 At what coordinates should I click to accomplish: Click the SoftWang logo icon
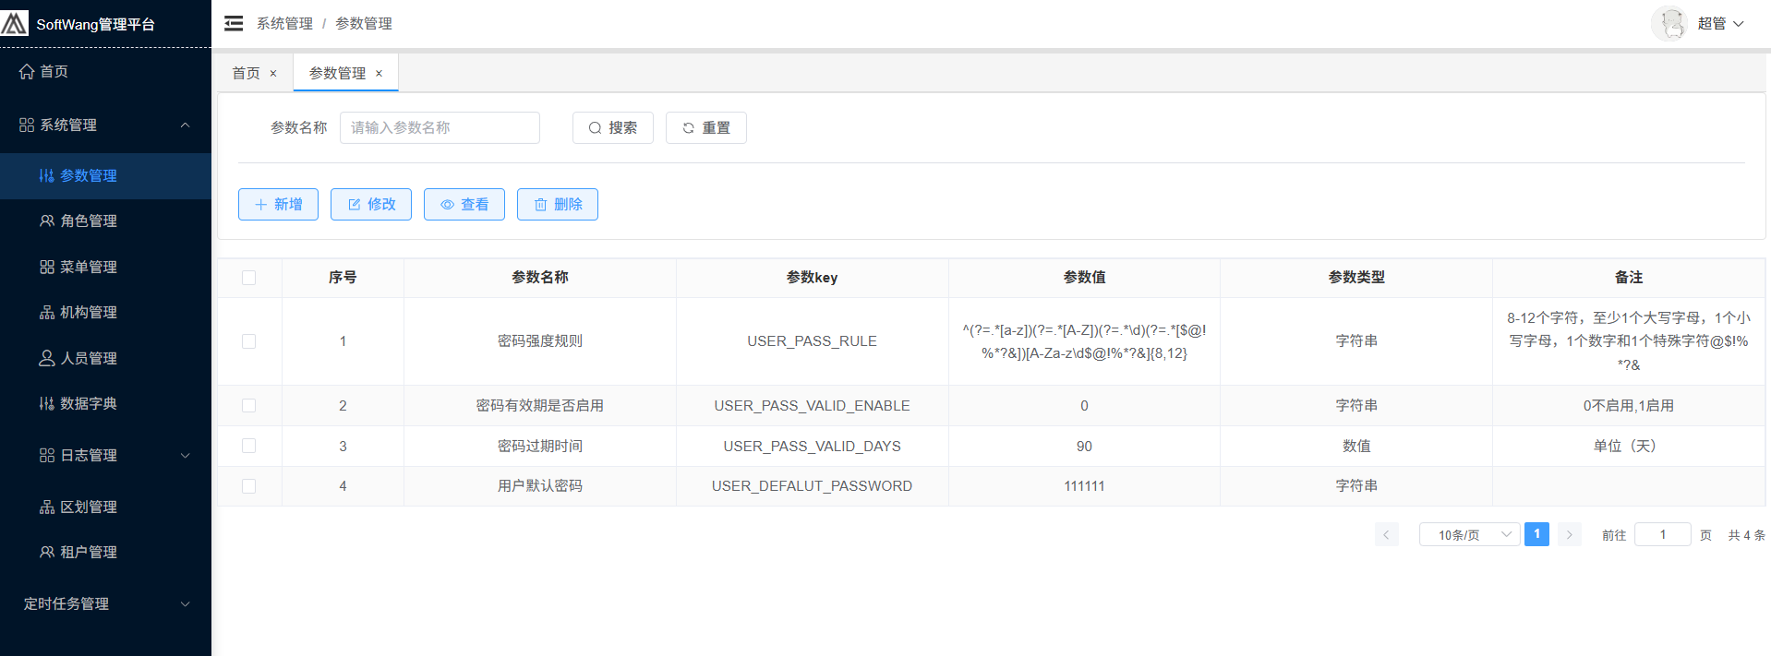pos(15,23)
